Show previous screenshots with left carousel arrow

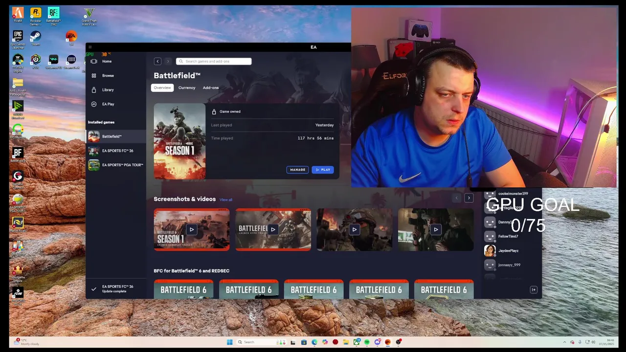point(456,198)
